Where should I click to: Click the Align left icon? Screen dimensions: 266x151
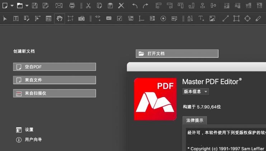coord(158,6)
